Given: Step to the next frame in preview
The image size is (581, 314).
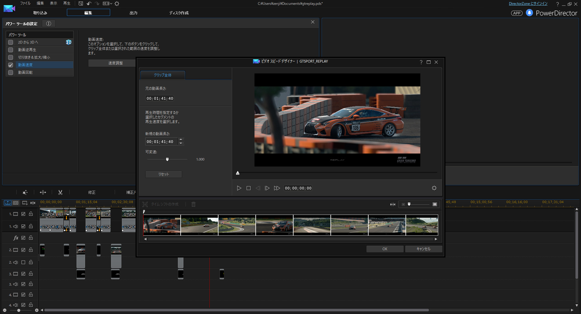Looking at the screenshot, I should click(x=267, y=188).
